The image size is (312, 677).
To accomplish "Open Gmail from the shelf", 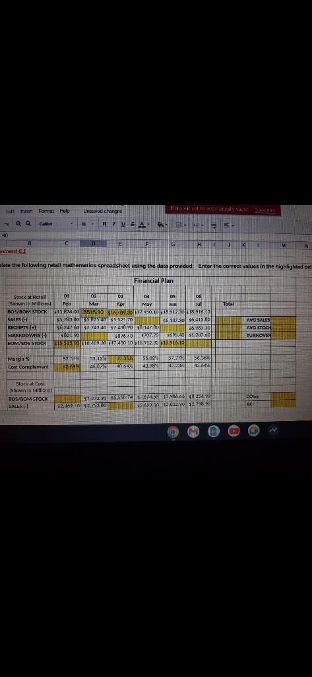I will point(195,430).
